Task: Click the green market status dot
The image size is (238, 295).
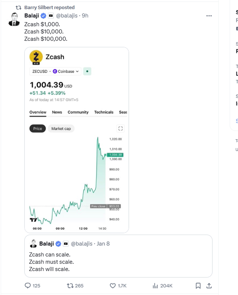Action: tap(87, 71)
